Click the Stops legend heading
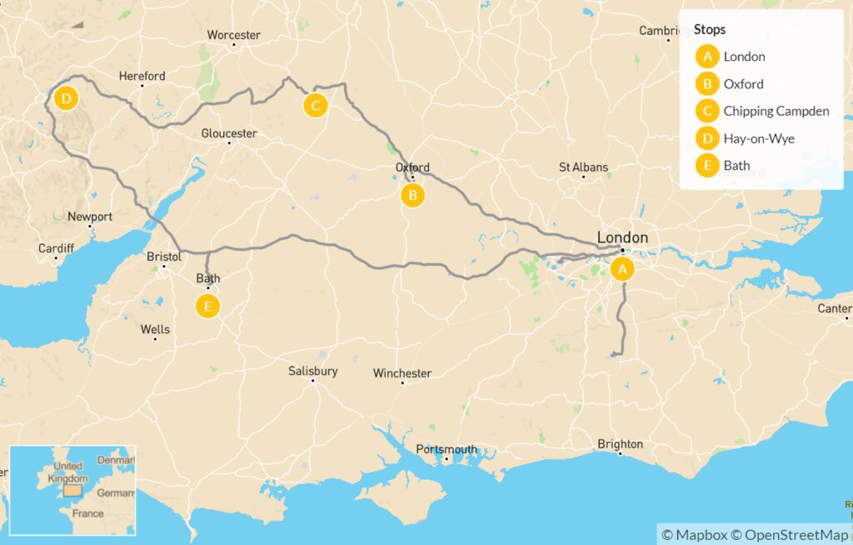Screen dimensions: 853x545 [710, 29]
